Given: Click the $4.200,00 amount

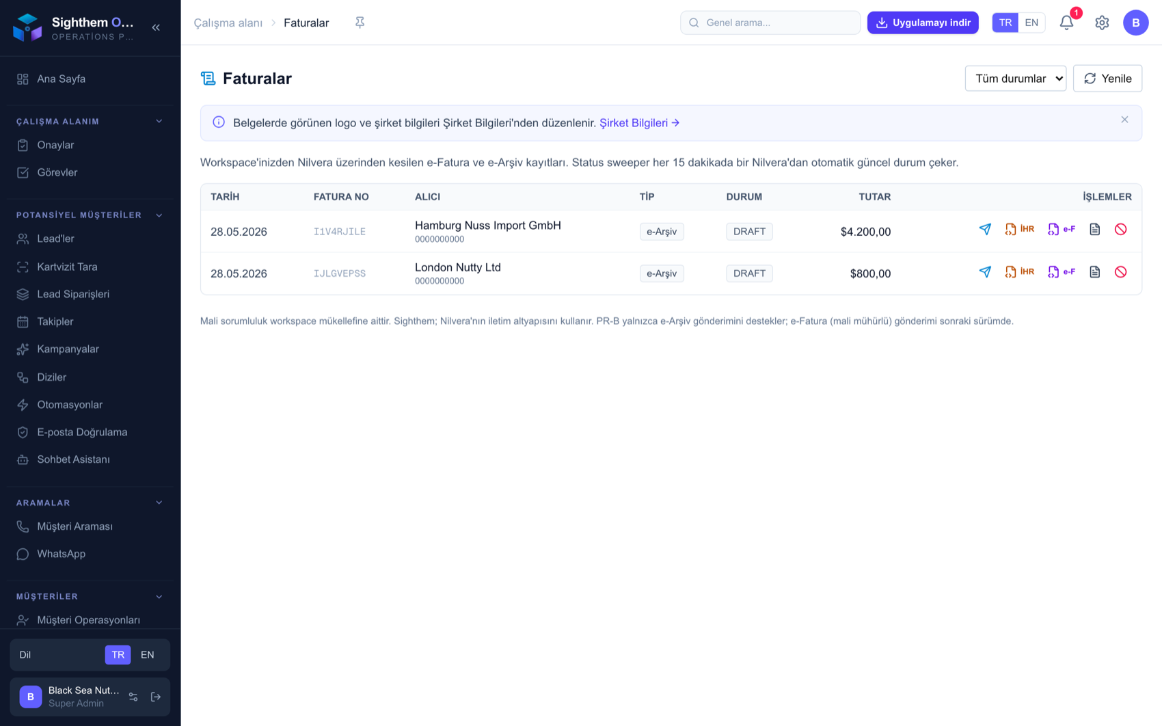Looking at the screenshot, I should click(x=865, y=232).
